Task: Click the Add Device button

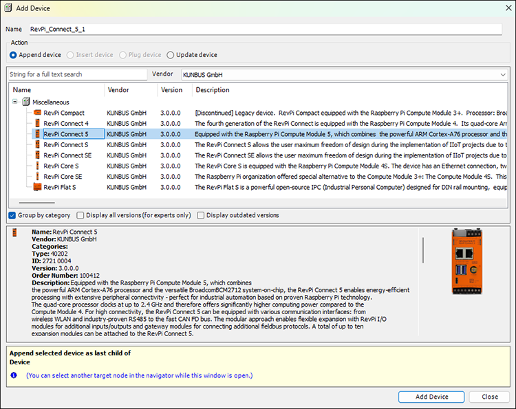Action: click(x=431, y=397)
